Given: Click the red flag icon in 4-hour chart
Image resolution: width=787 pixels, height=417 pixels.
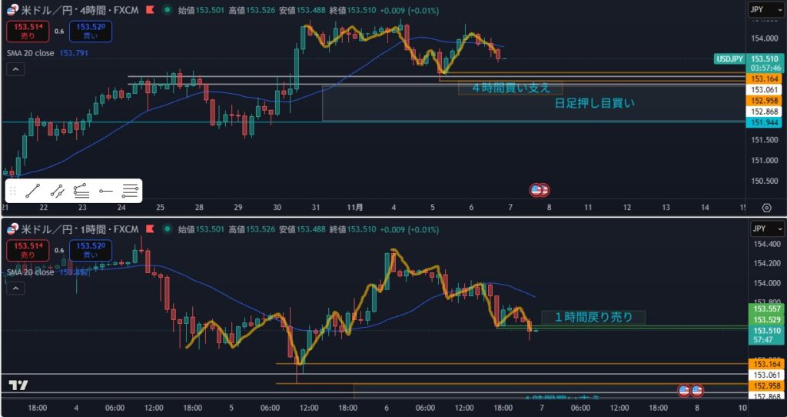Looking at the screenshot, I should click(x=148, y=11).
